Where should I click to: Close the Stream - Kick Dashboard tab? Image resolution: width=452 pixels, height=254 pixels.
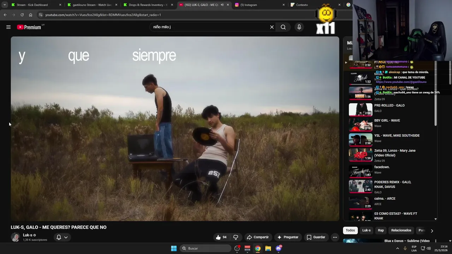(60, 5)
